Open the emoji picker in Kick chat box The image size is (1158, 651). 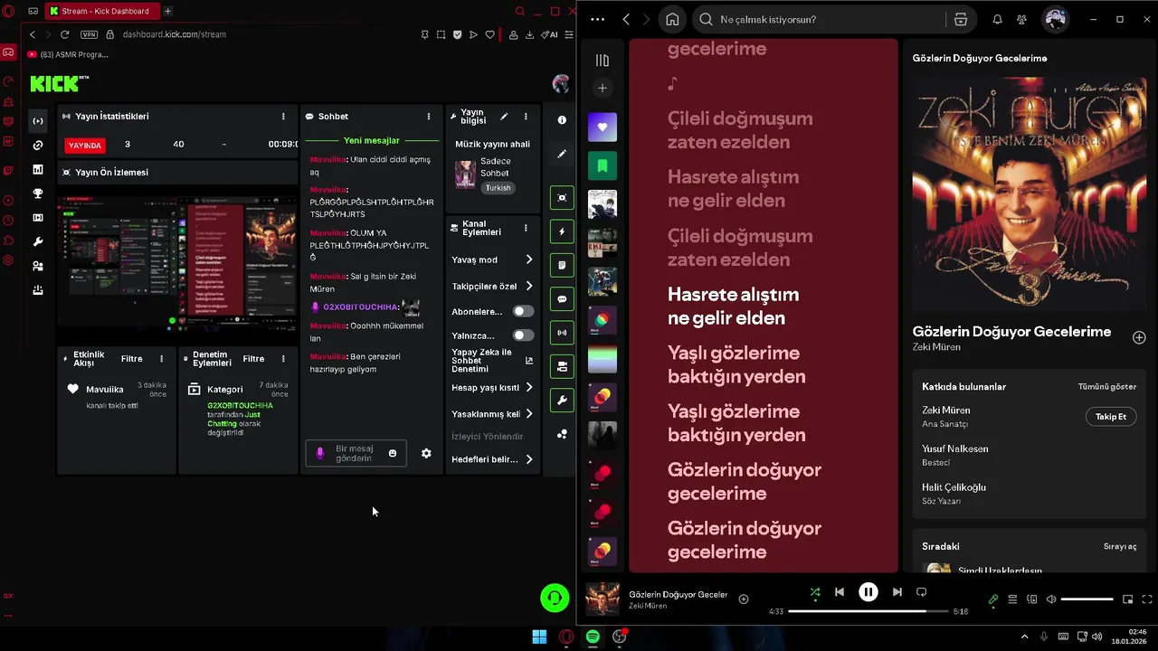coord(392,453)
